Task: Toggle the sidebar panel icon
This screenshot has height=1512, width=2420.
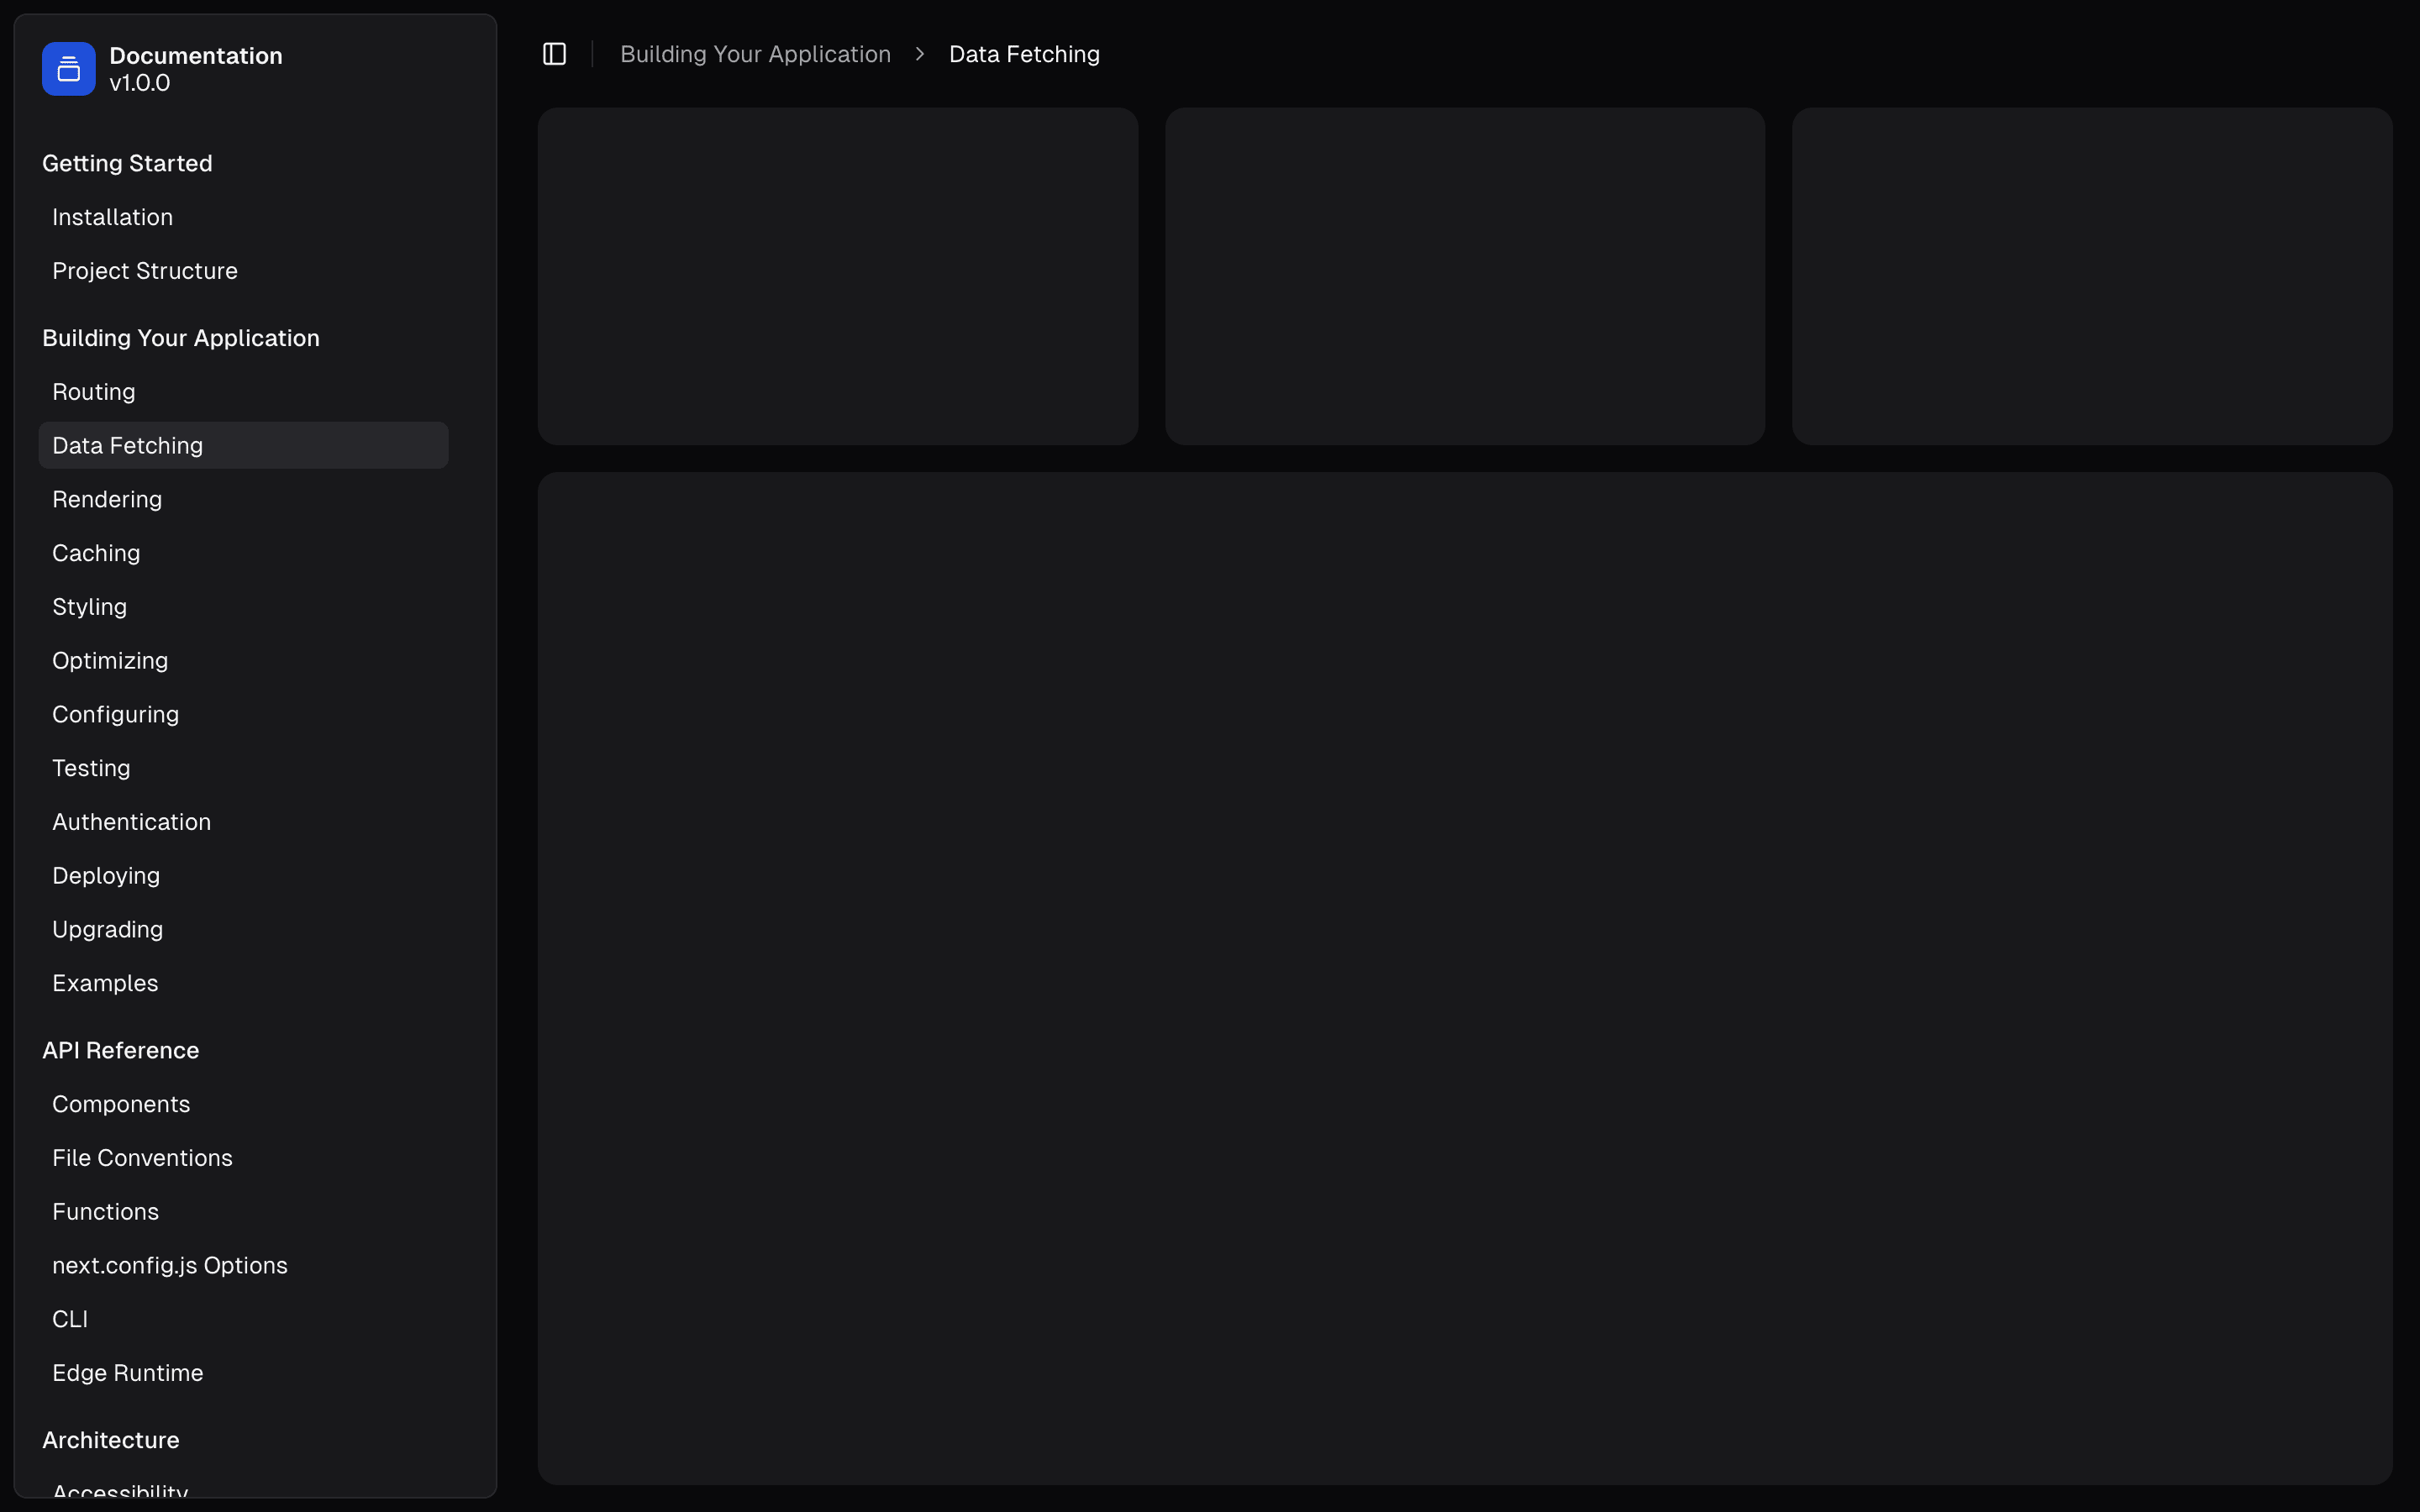Action: [554, 54]
